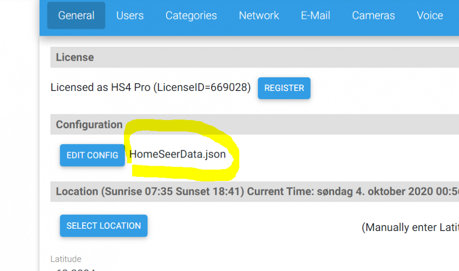Open the E-Mail settings tab
459x271 pixels.
(316, 16)
